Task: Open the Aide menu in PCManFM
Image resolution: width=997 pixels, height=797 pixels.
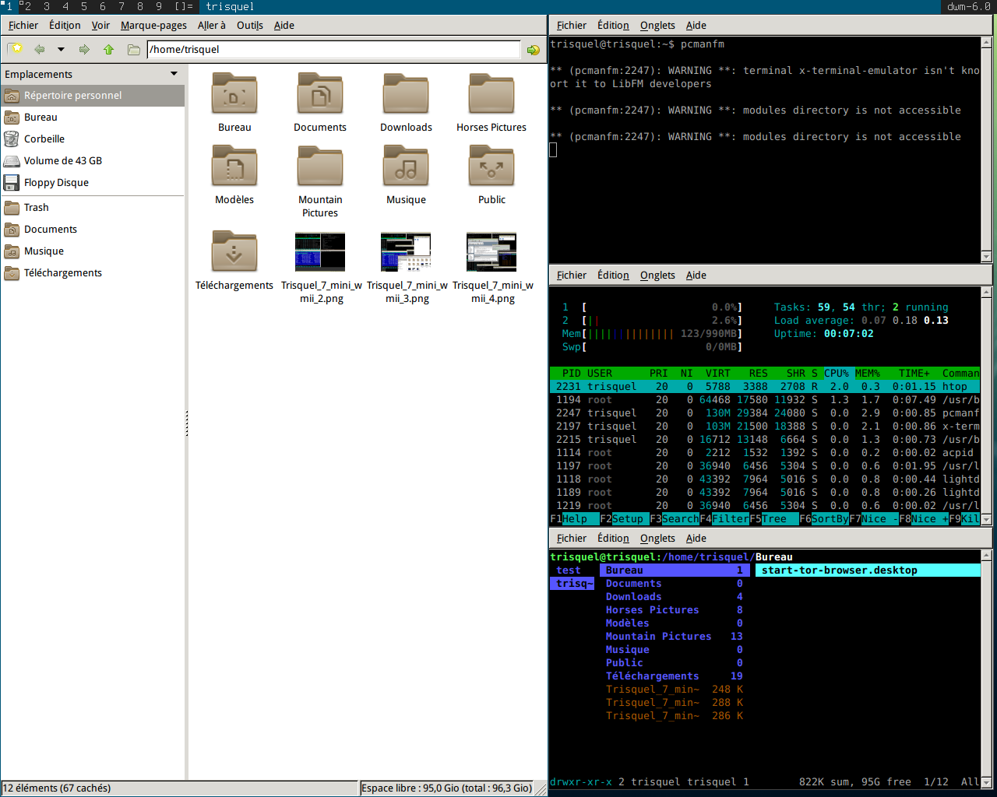Action: click(284, 25)
